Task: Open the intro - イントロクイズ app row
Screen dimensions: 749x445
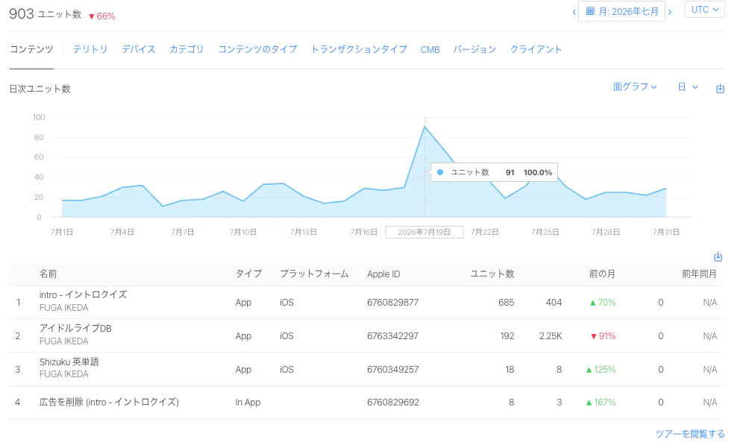Action: [366, 302]
